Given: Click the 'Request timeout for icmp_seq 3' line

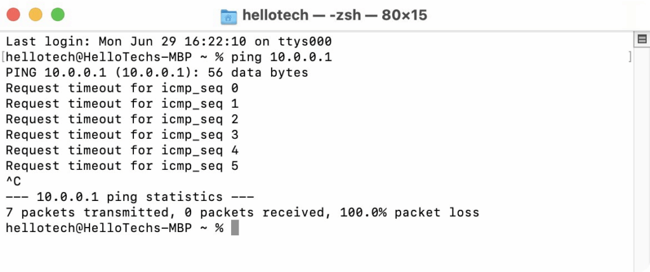Looking at the screenshot, I should [122, 135].
